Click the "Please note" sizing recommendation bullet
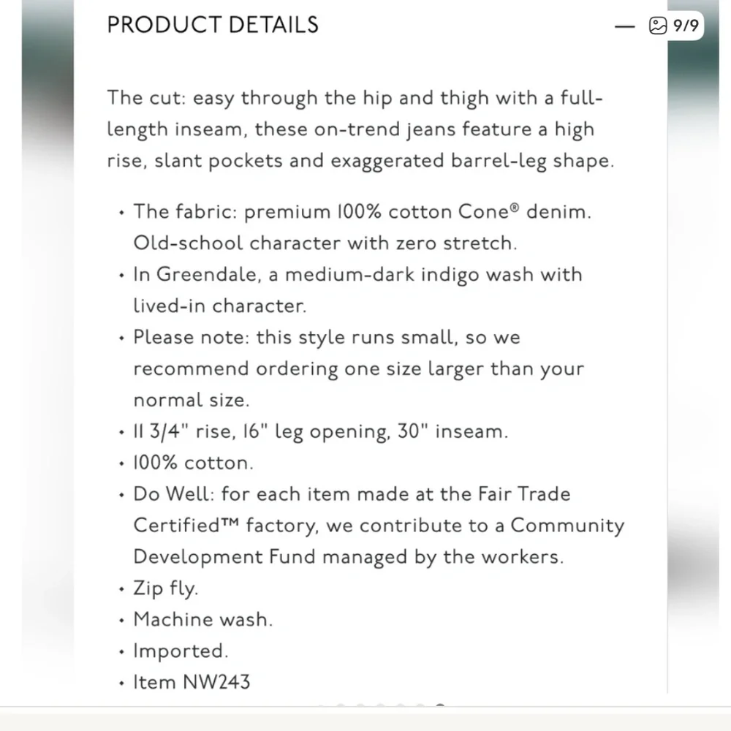Image resolution: width=731 pixels, height=731 pixels. click(358, 368)
